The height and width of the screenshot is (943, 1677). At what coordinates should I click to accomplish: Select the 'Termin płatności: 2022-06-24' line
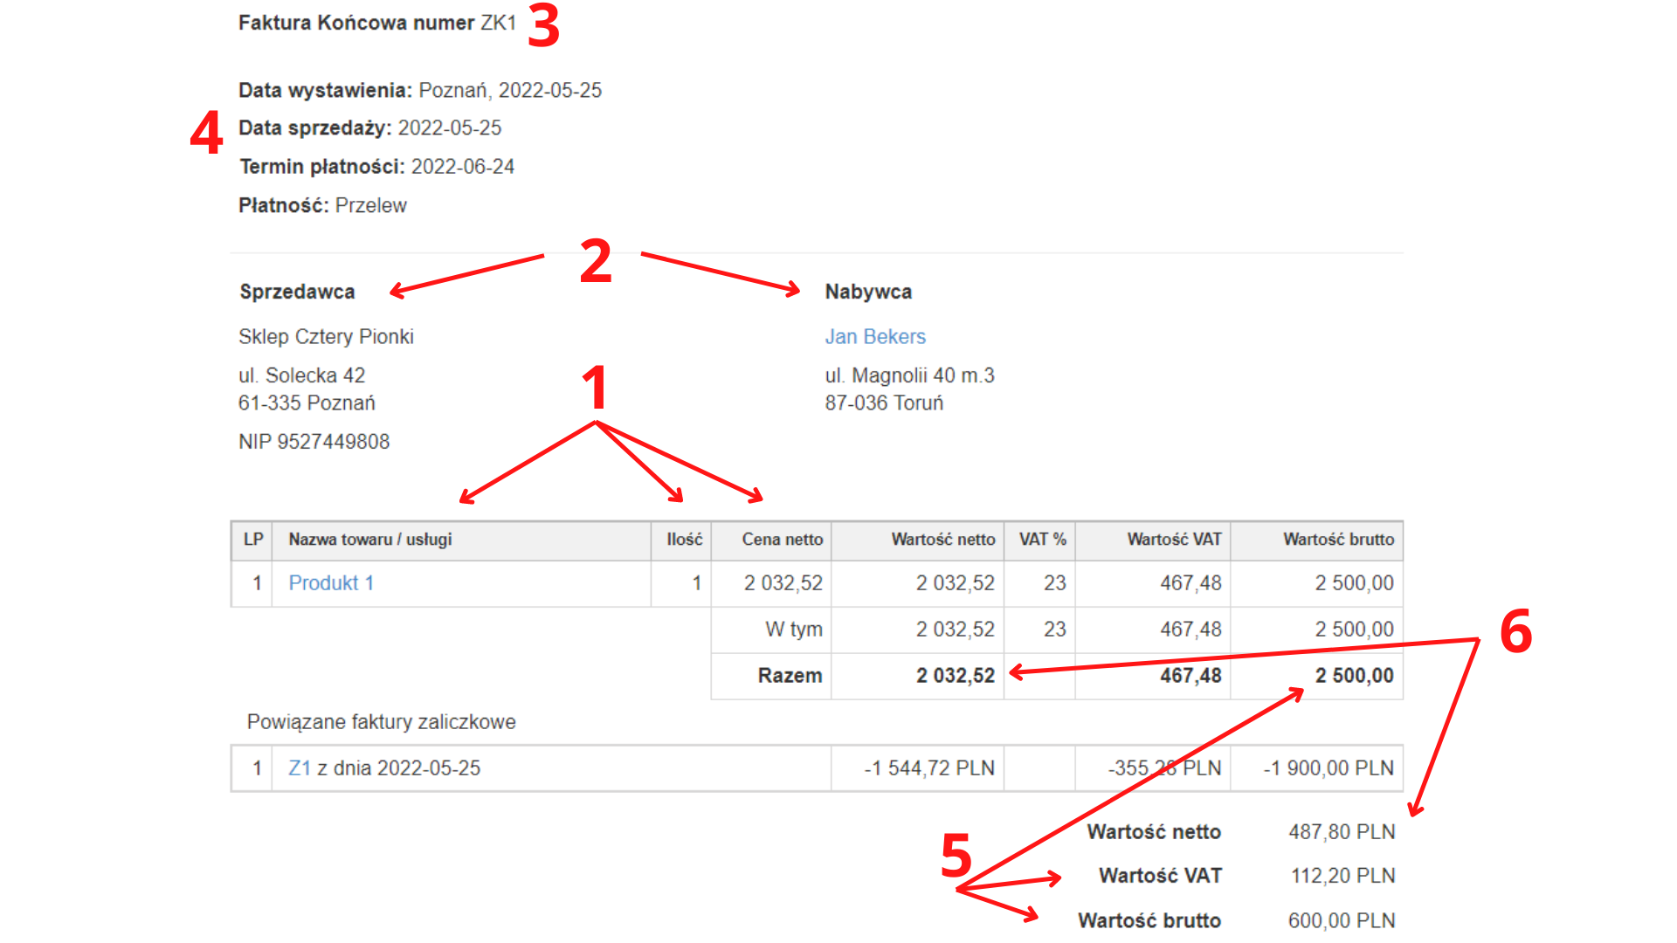pyautogui.click(x=376, y=167)
